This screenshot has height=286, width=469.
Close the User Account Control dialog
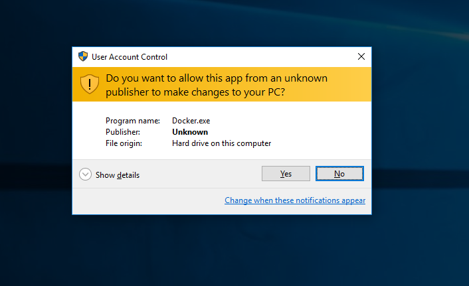(361, 57)
